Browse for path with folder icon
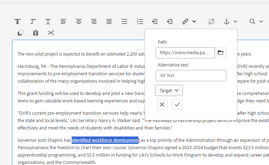The image size is (269, 165). click(x=220, y=53)
